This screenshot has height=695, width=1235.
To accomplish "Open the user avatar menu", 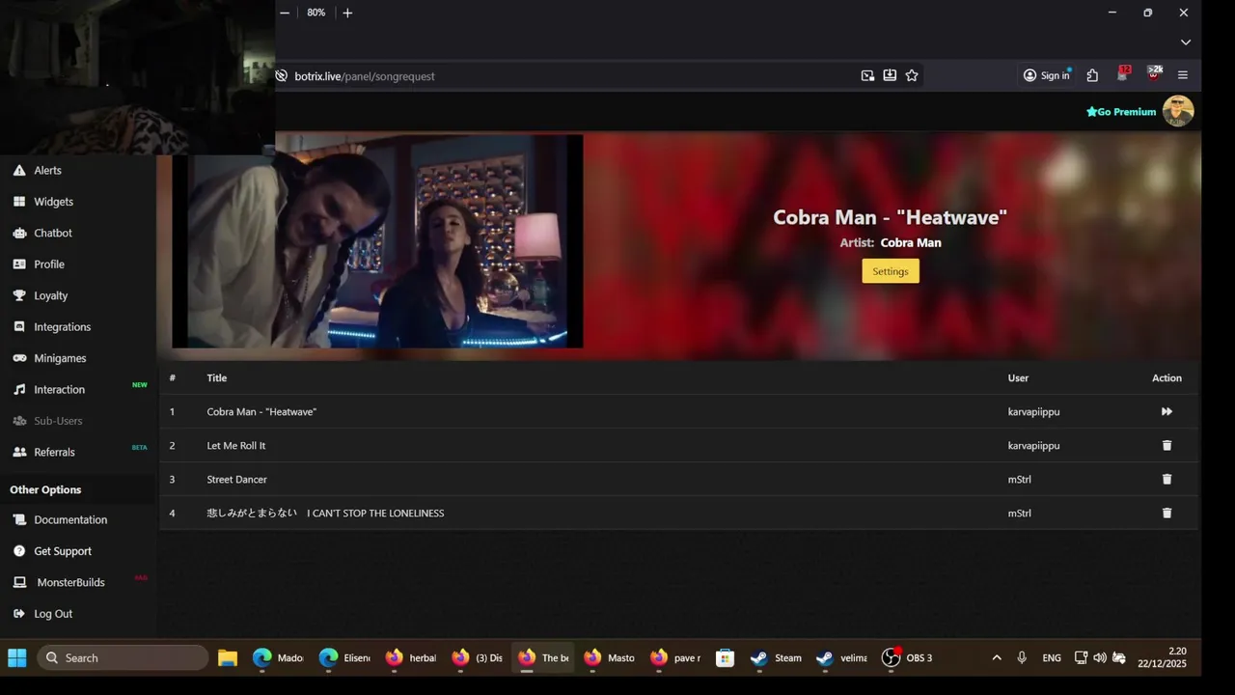I will [1178, 111].
